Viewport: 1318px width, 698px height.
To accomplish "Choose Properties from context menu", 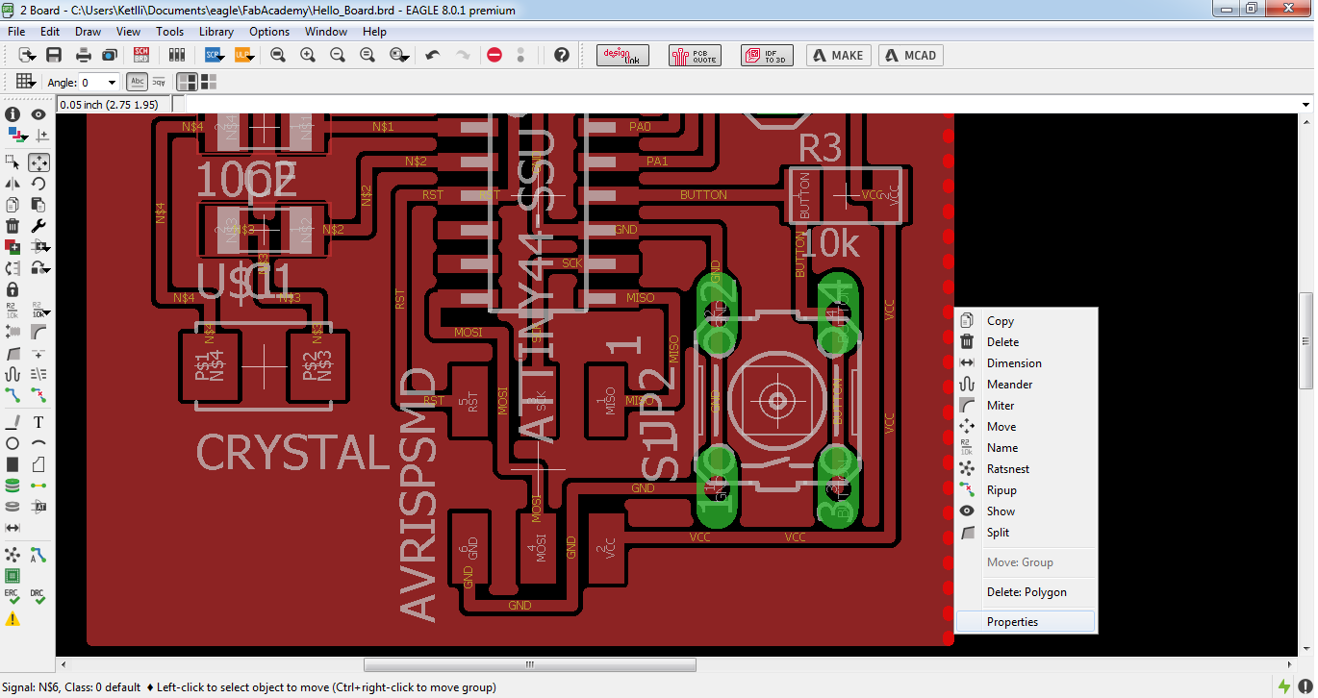I will click(x=1026, y=622).
